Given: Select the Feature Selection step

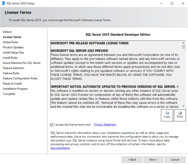Looking at the screenshot, I should pos(13,68).
